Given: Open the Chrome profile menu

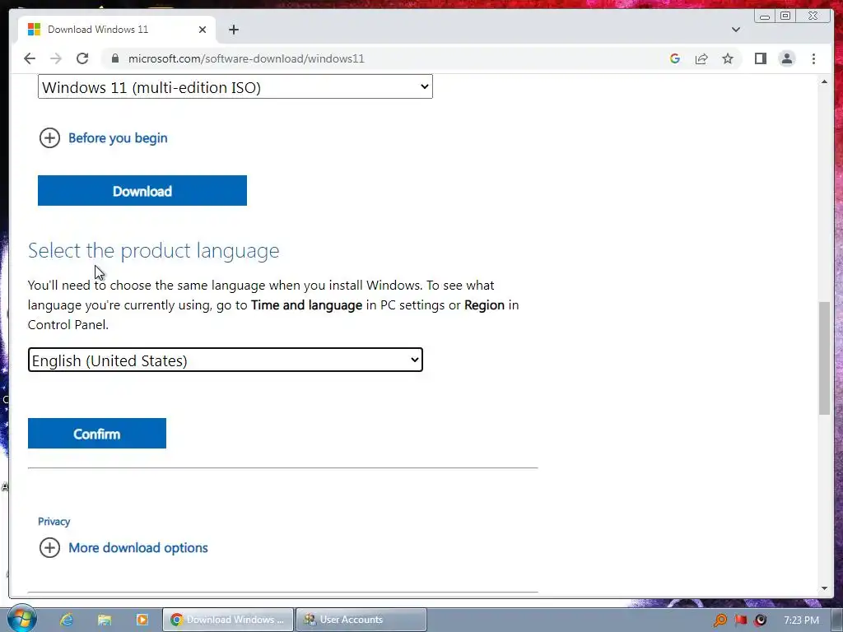Looking at the screenshot, I should 786,58.
